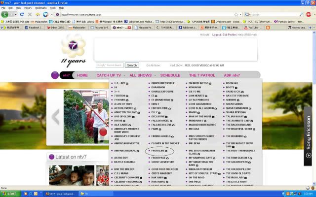
Task: Click the Firefox back button
Action: [x=4, y=14]
